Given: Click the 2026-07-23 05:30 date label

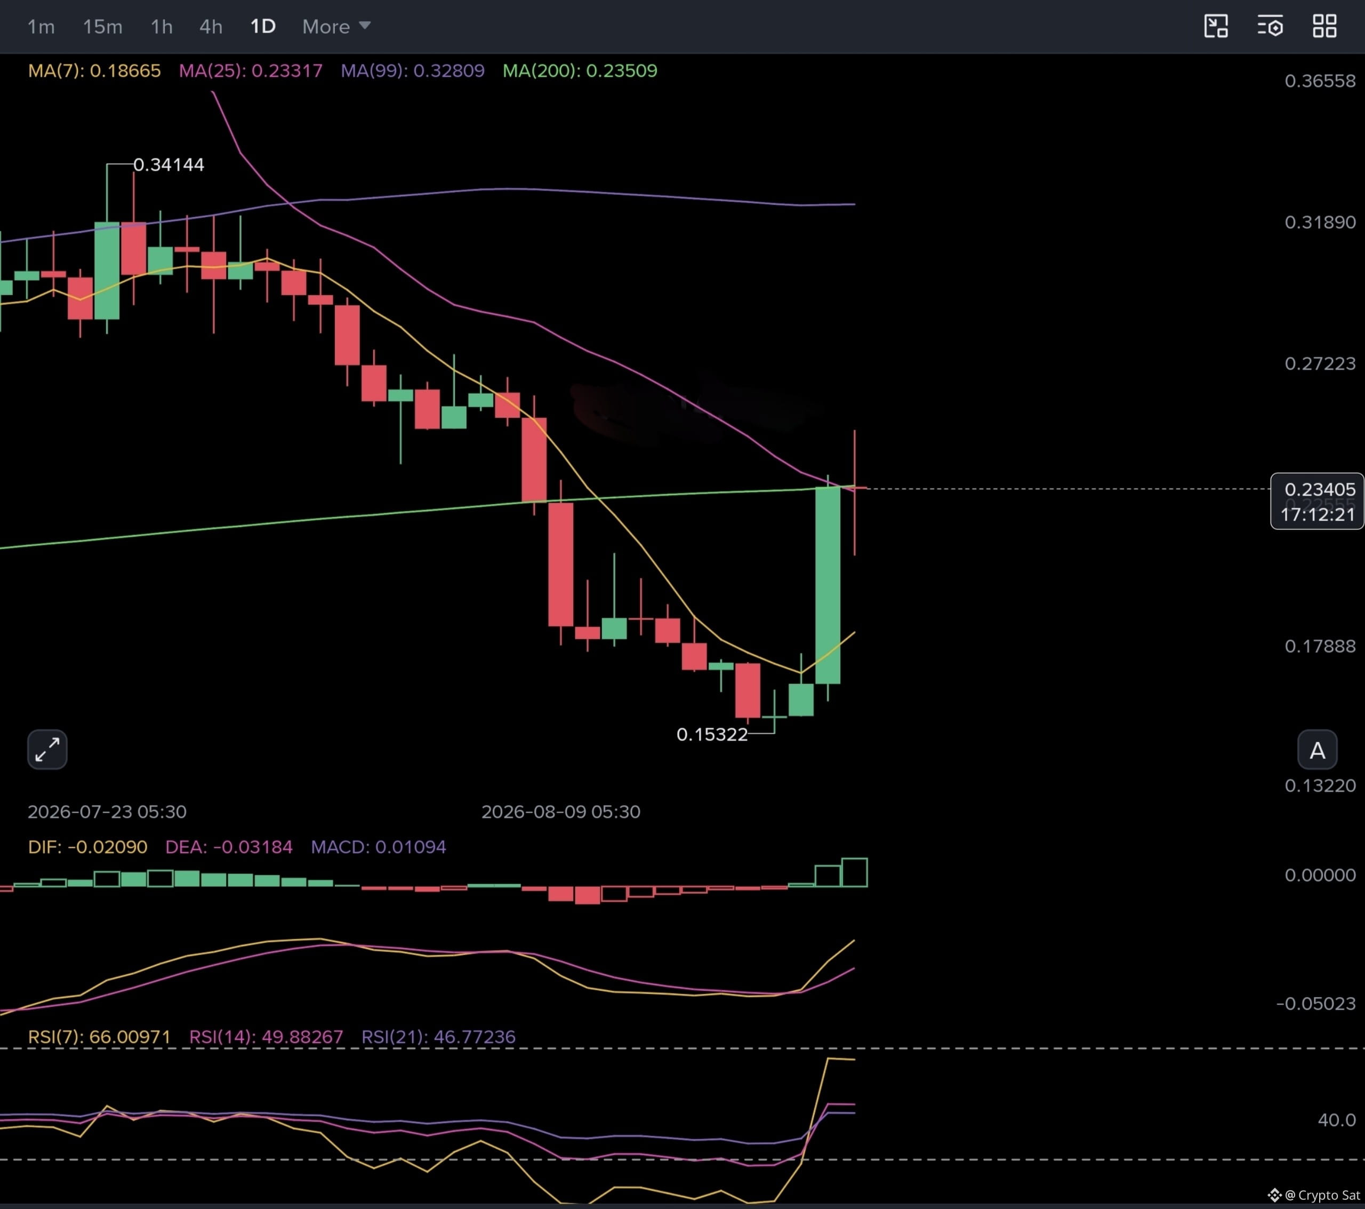Looking at the screenshot, I should pyautogui.click(x=107, y=812).
